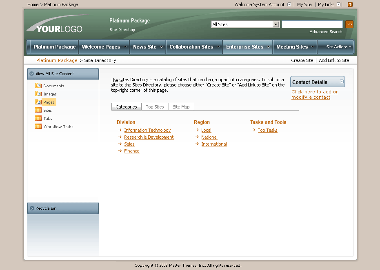Open the All Sites search scope dropdown

pyautogui.click(x=276, y=24)
